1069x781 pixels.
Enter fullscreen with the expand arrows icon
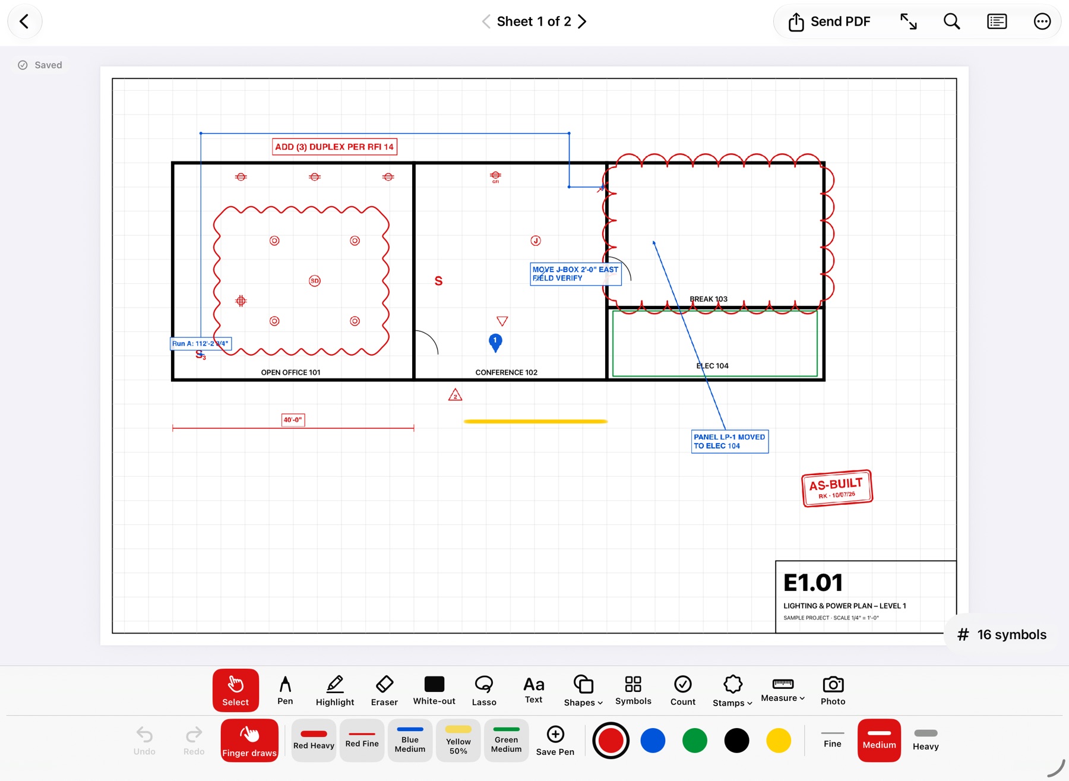click(x=908, y=22)
